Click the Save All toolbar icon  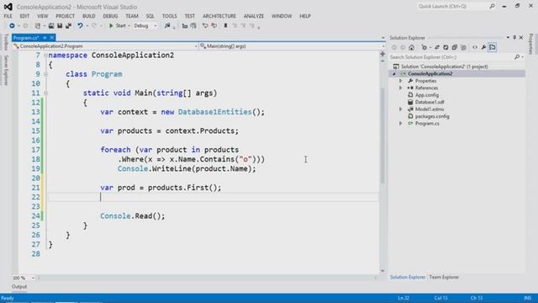(x=69, y=26)
